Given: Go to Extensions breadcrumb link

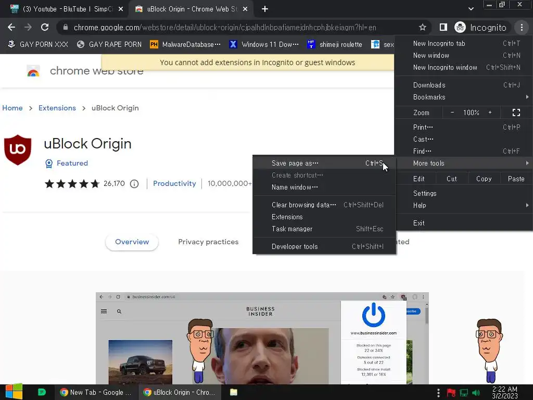Looking at the screenshot, I should [x=57, y=108].
